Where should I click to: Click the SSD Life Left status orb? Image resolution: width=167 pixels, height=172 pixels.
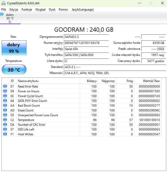5,129
